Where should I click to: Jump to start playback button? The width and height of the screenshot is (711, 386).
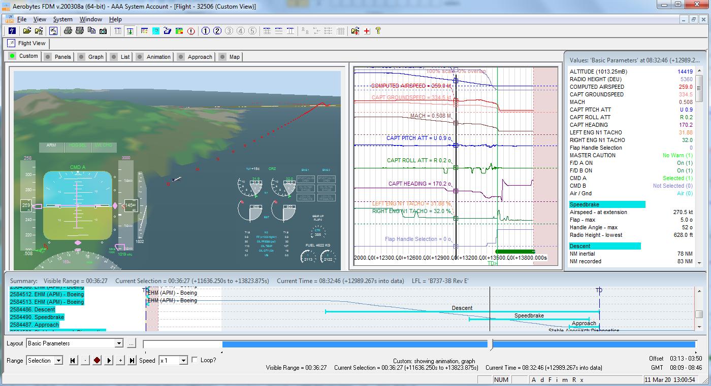[73, 361]
